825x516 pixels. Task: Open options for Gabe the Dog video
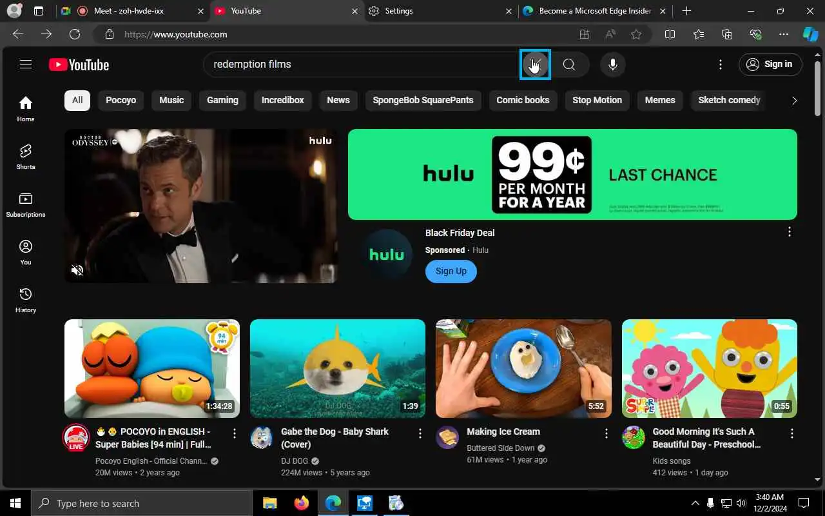point(420,433)
